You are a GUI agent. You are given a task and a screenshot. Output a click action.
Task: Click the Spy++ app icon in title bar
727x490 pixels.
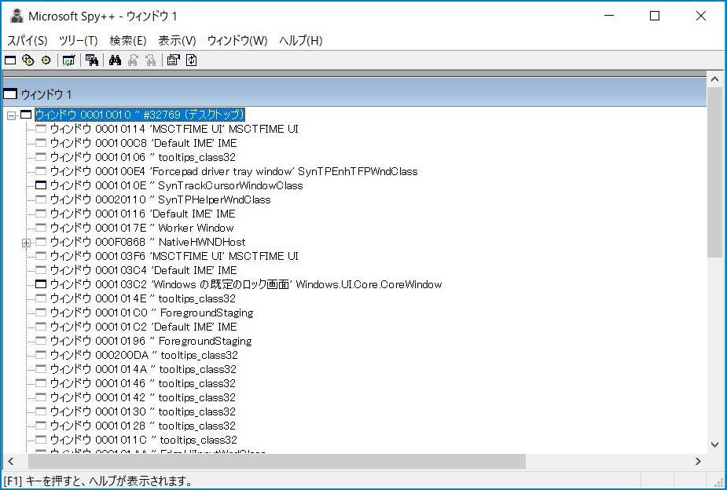pyautogui.click(x=17, y=16)
